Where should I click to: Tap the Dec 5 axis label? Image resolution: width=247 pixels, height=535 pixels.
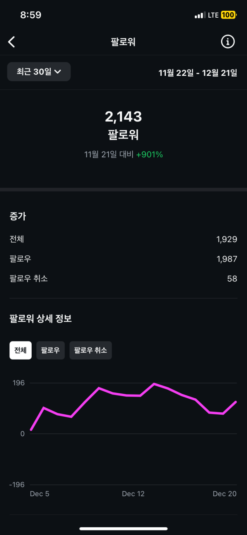click(x=40, y=494)
